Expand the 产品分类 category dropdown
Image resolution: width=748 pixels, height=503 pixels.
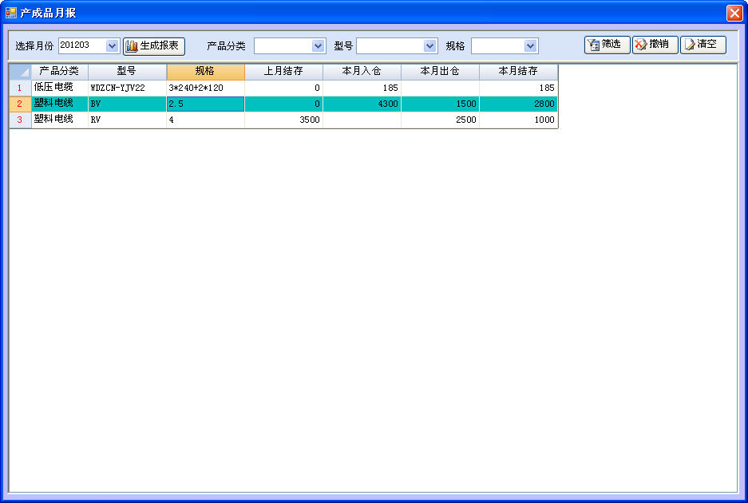pyautogui.click(x=319, y=46)
